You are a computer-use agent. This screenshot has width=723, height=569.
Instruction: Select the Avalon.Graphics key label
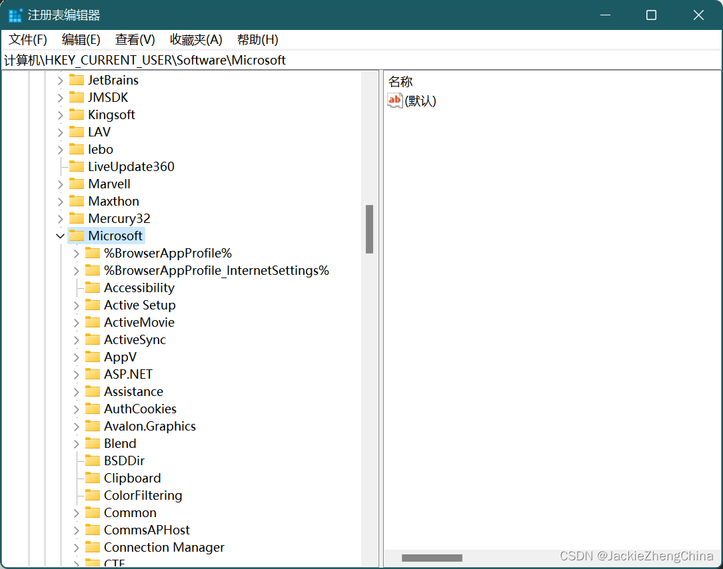[150, 427]
